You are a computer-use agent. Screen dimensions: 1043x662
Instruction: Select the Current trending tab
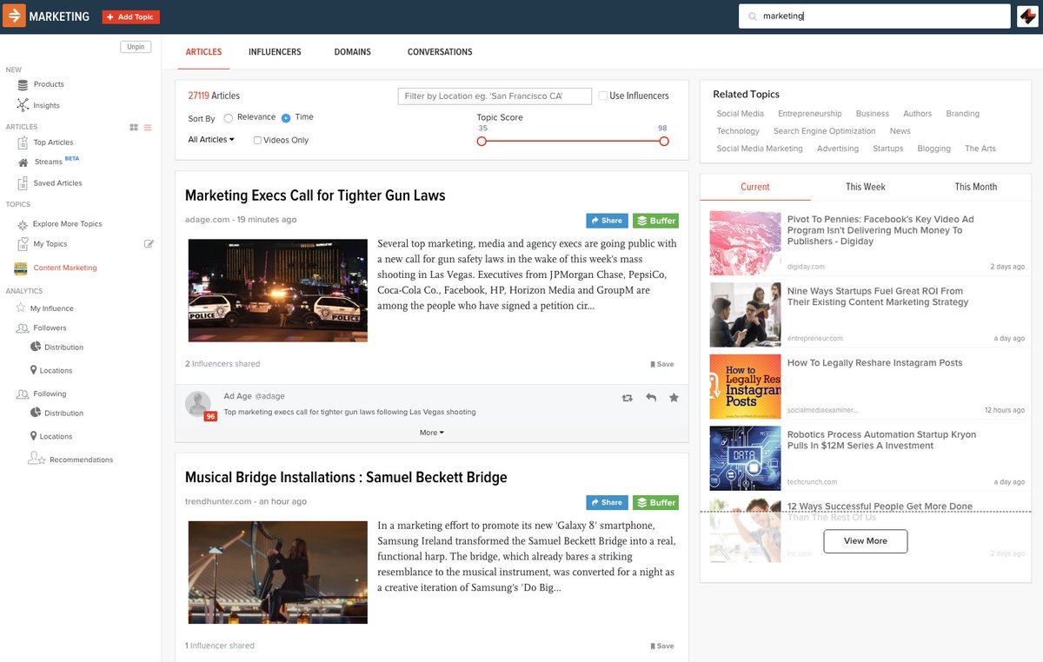[755, 187]
